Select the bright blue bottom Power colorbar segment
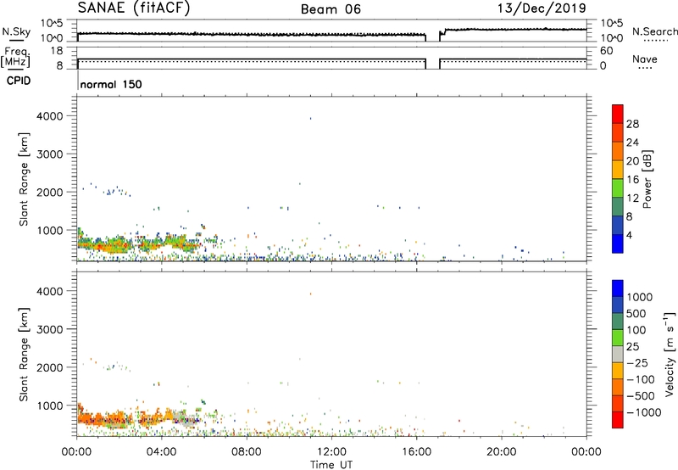 [x=618, y=243]
